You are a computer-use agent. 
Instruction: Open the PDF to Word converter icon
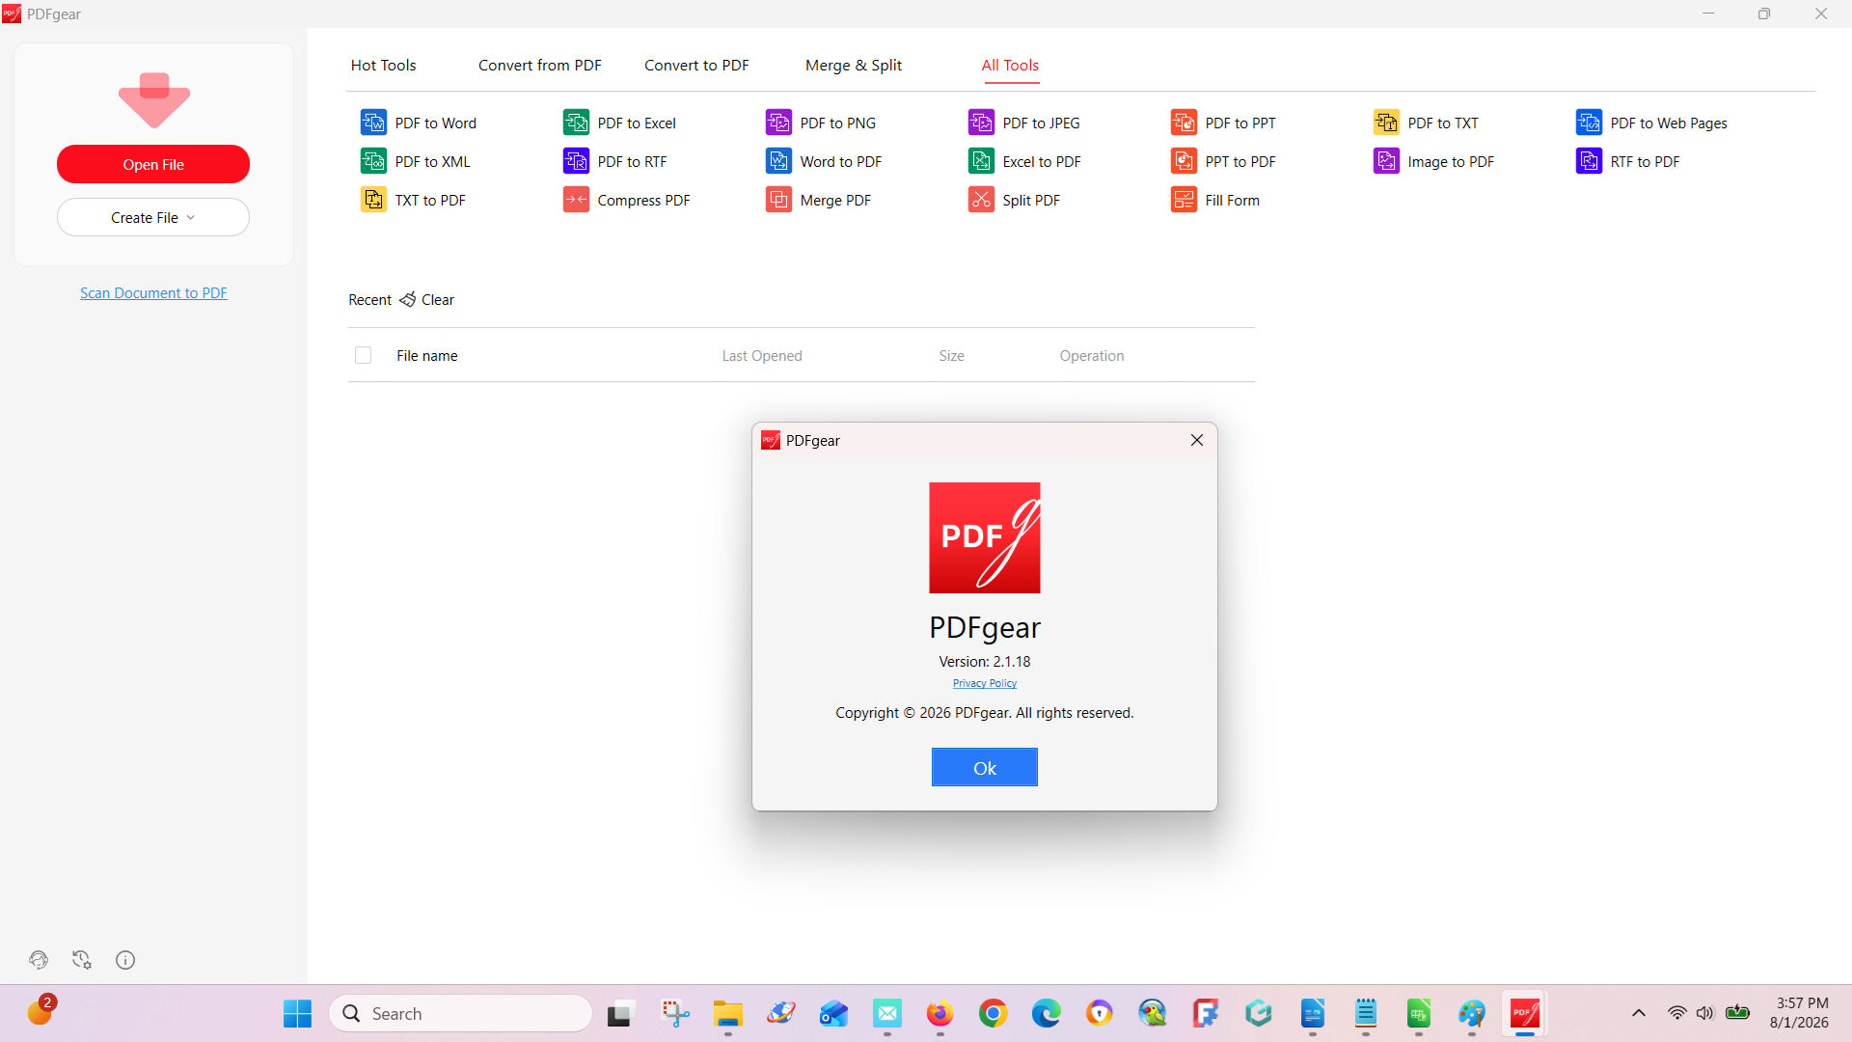pyautogui.click(x=373, y=123)
